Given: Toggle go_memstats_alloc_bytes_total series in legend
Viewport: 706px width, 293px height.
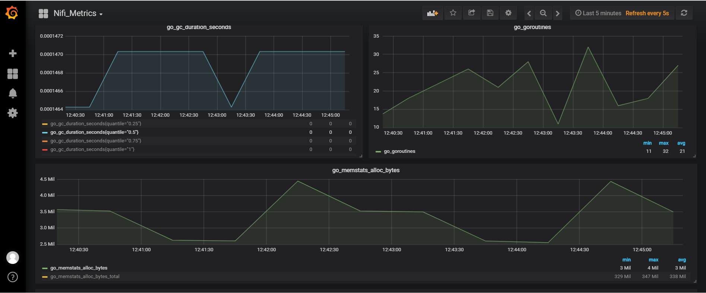Looking at the screenshot, I should (x=85, y=277).
